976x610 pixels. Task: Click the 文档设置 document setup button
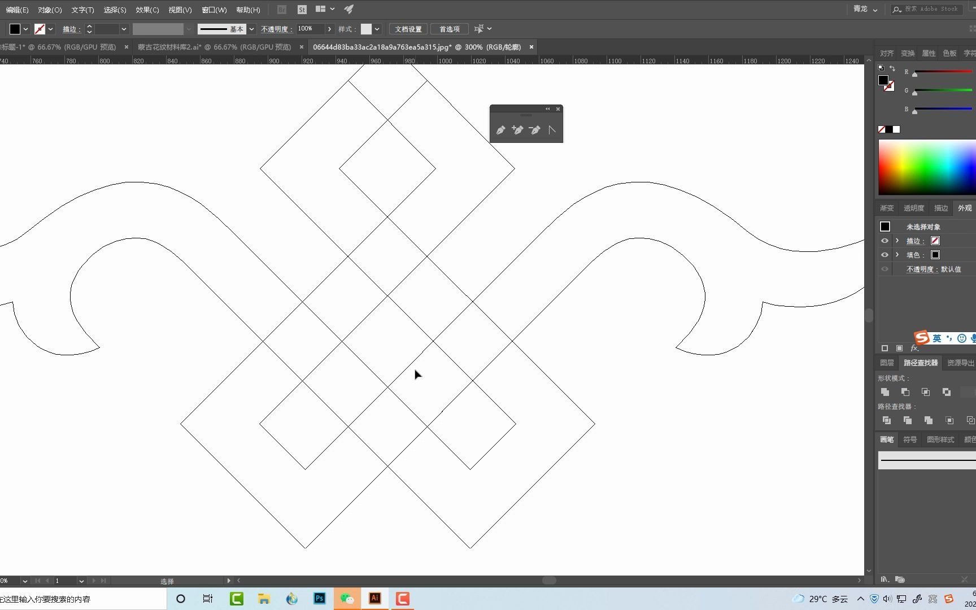coord(408,29)
